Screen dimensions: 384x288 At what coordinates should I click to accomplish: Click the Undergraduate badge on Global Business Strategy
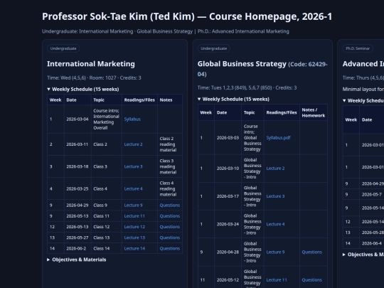click(214, 48)
